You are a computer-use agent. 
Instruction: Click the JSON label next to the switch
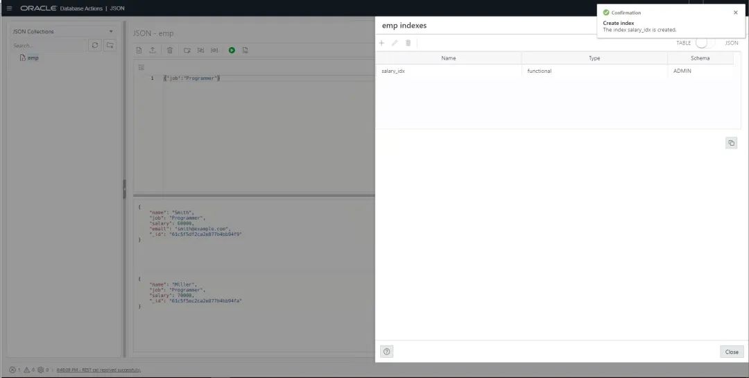(732, 43)
